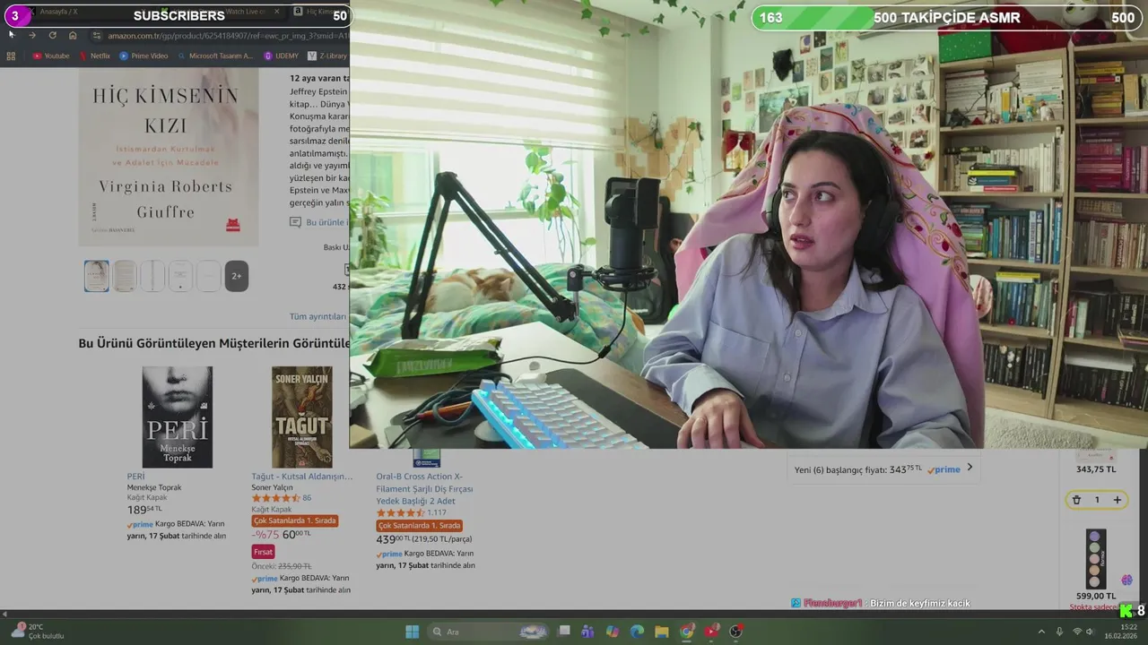Click cart price 343,75 TL
The height and width of the screenshot is (645, 1148).
pos(1096,469)
